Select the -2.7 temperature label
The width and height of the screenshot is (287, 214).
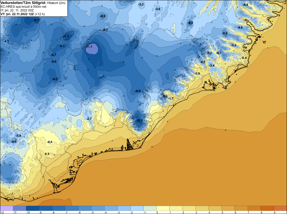point(89,119)
